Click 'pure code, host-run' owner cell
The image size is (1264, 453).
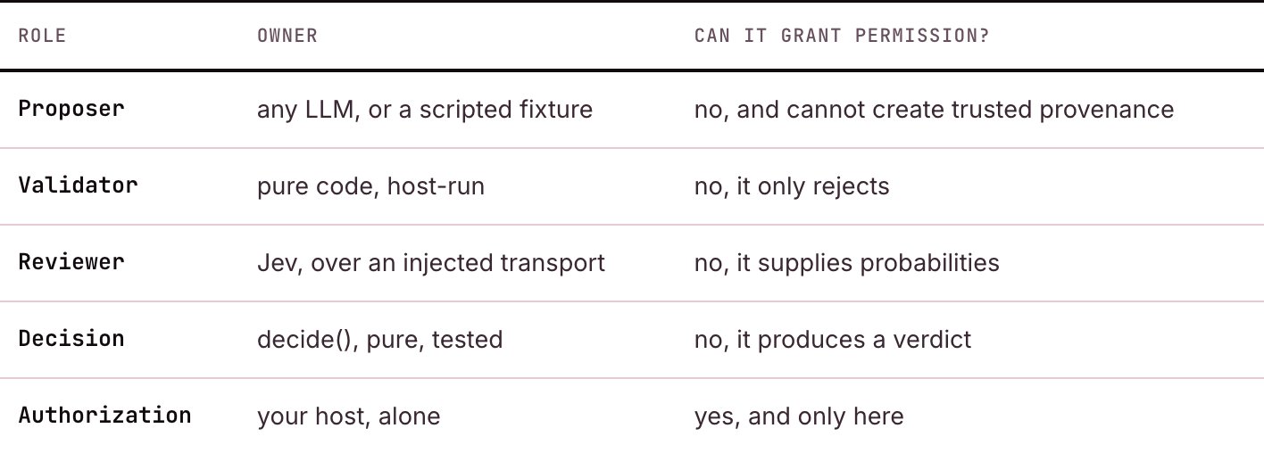pyautogui.click(x=370, y=186)
